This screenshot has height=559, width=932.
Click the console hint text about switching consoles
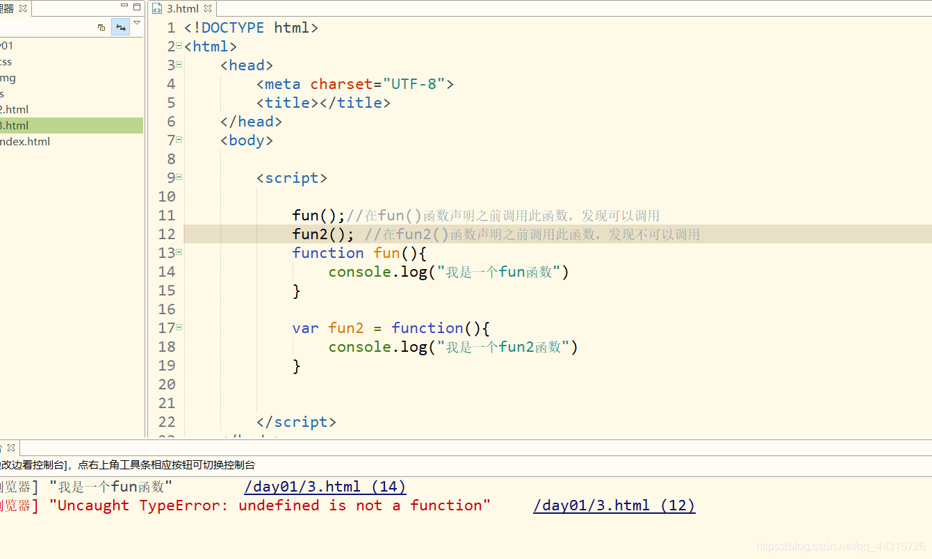tap(128, 465)
